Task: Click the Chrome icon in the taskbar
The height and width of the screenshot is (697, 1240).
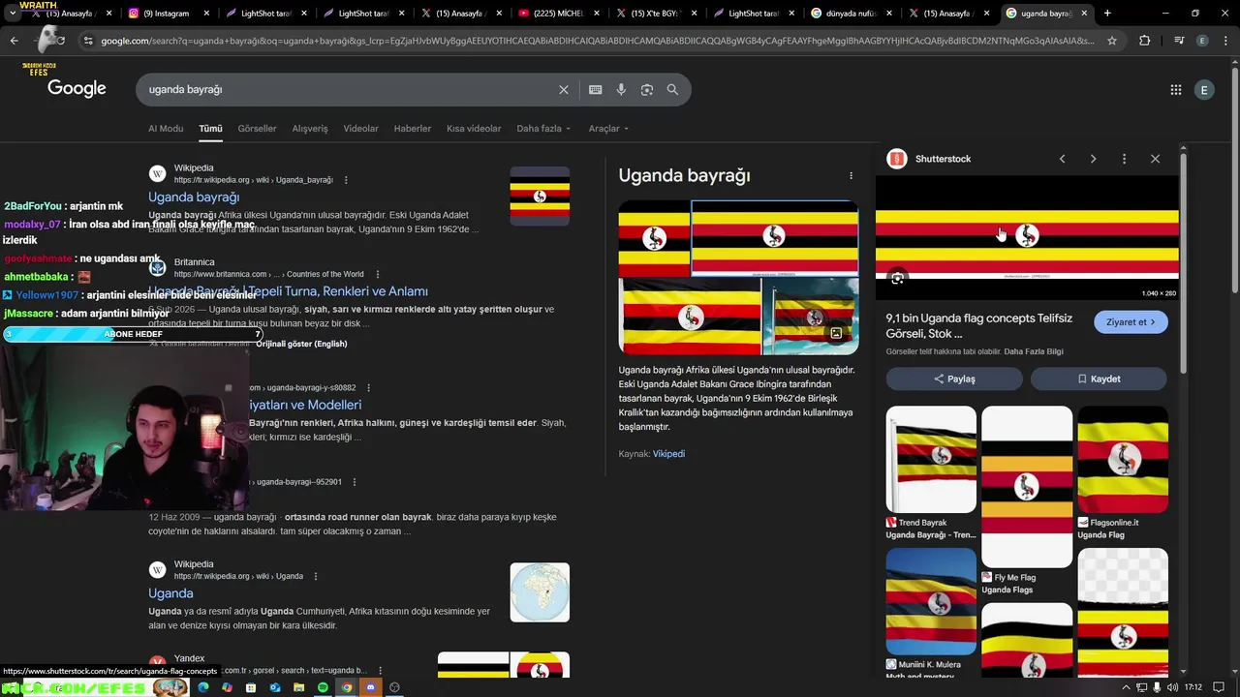Action: coord(347,687)
